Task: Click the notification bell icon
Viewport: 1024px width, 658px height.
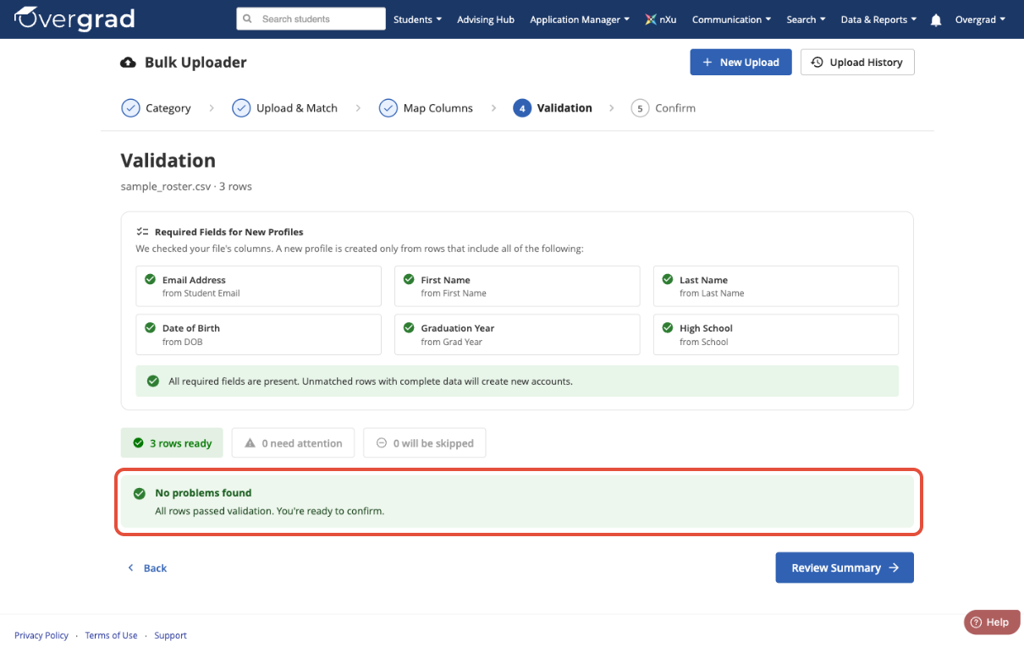Action: click(x=936, y=20)
